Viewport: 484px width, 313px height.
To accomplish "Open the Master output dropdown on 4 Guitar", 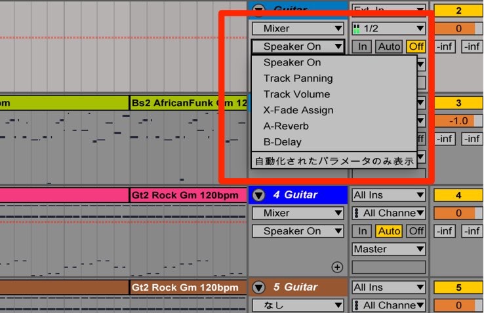I will 389,249.
